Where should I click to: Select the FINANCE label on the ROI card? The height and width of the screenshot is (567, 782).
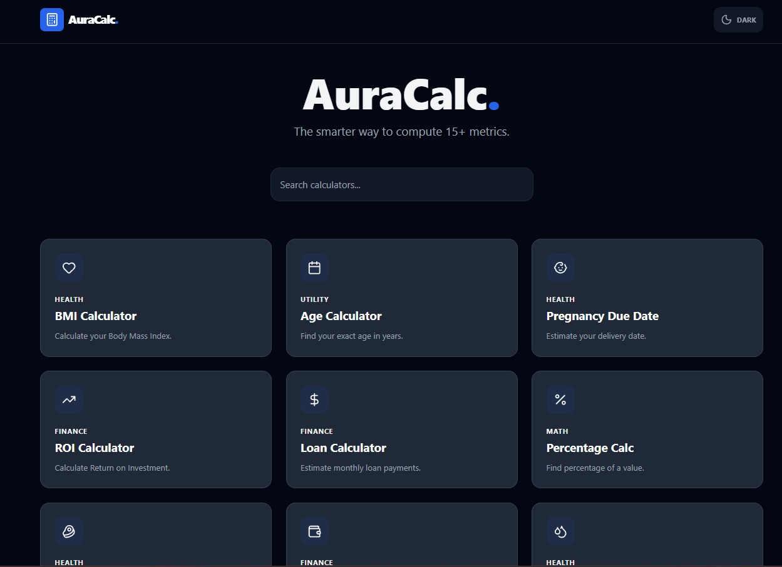71,431
